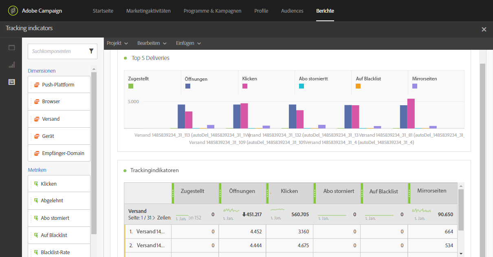The height and width of the screenshot is (257, 493).
Task: Click the Zugestellt green legend swatch
Action: 131,86
